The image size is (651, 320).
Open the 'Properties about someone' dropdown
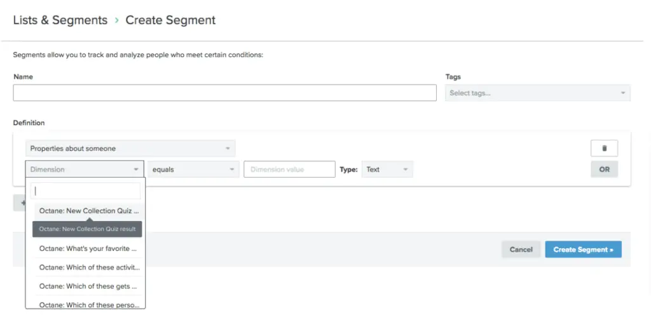click(x=130, y=149)
